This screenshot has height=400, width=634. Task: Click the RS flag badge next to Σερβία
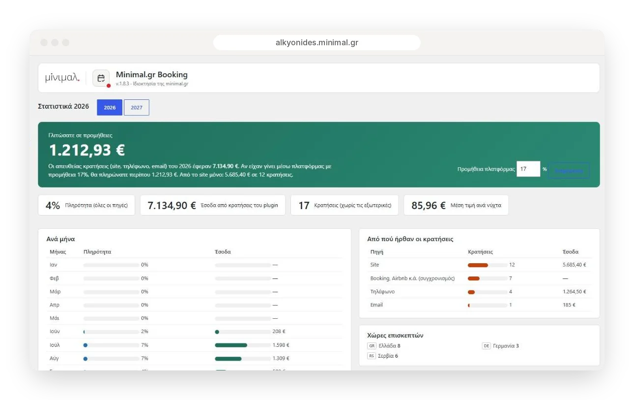pyautogui.click(x=372, y=356)
